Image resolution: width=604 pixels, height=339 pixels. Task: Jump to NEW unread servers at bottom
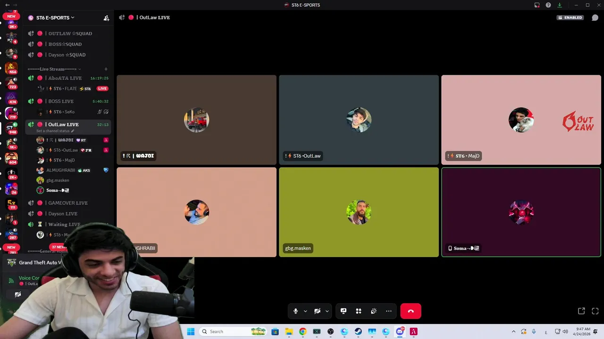coord(11,247)
